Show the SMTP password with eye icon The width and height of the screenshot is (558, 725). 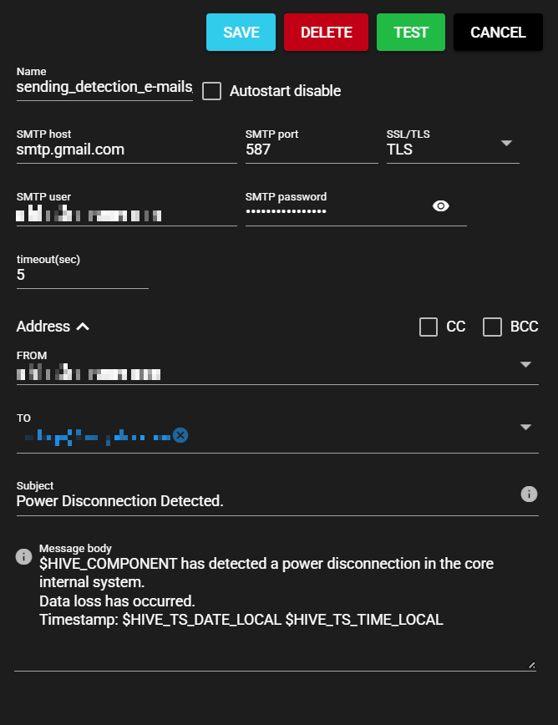tap(441, 206)
